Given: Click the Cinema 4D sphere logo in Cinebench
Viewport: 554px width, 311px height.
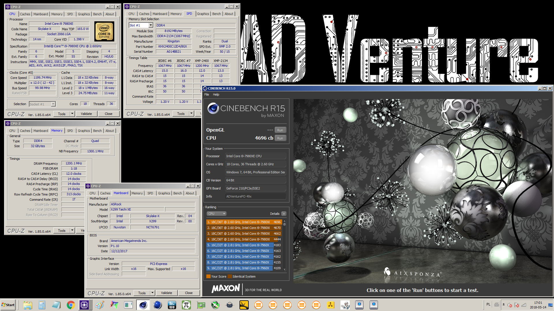Looking at the screenshot, I should (x=213, y=108).
